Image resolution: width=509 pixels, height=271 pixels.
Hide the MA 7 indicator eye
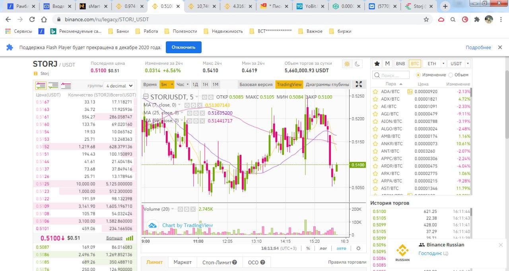coord(187,105)
